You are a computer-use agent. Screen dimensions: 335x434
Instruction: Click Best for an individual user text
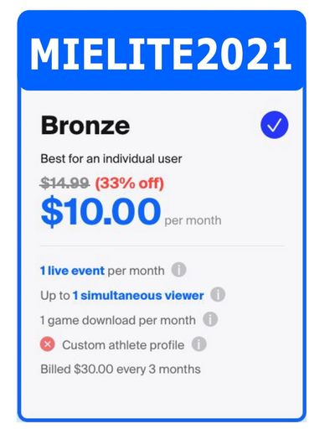click(x=111, y=158)
